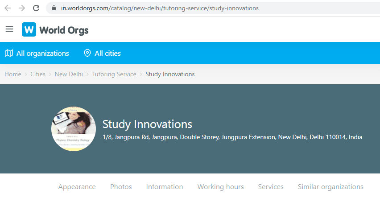Jump to Photos section
The width and height of the screenshot is (380, 198).
(x=121, y=187)
